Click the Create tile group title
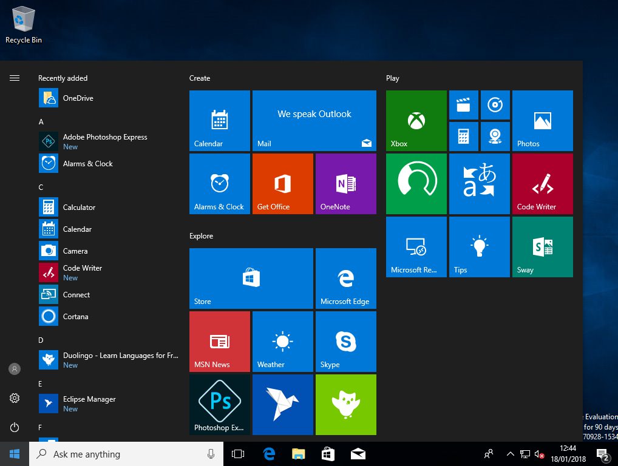This screenshot has height=466, width=618. pos(200,78)
